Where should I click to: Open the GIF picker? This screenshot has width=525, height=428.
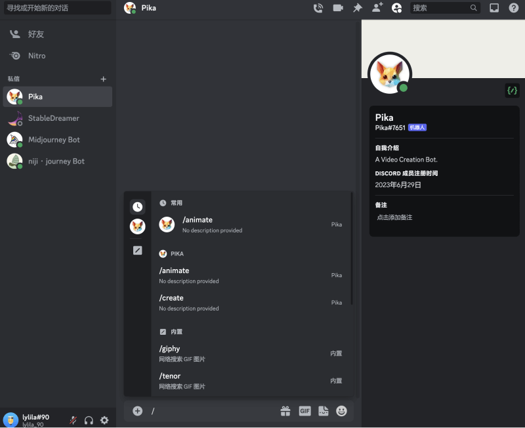[x=304, y=411]
